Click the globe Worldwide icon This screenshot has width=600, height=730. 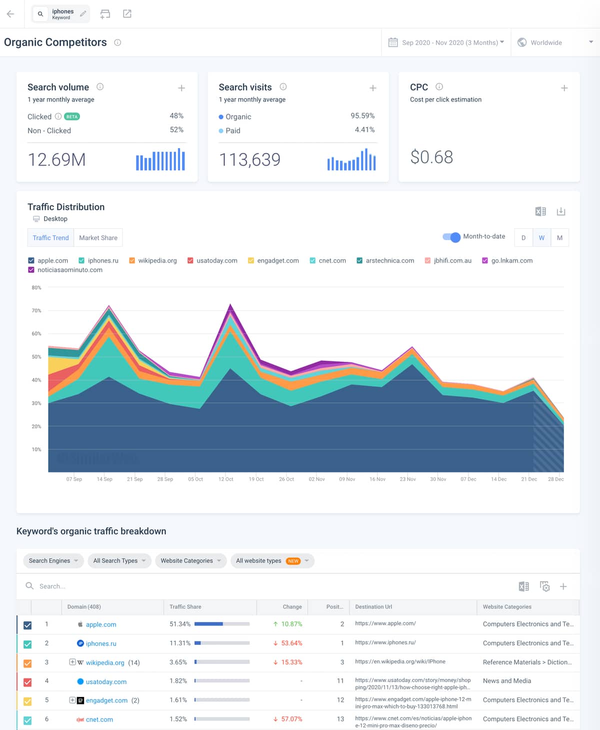pyautogui.click(x=522, y=43)
